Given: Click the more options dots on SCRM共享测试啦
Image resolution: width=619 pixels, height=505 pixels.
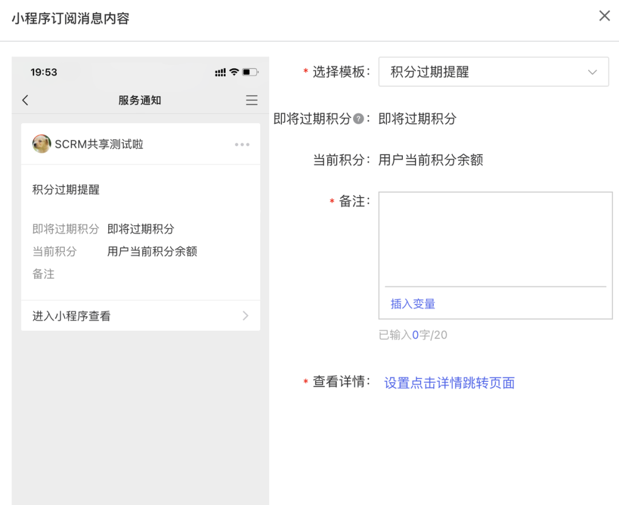Looking at the screenshot, I should point(242,144).
